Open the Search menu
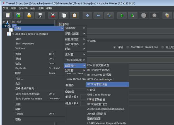This screenshot has width=174, height=125. pos(23,8)
